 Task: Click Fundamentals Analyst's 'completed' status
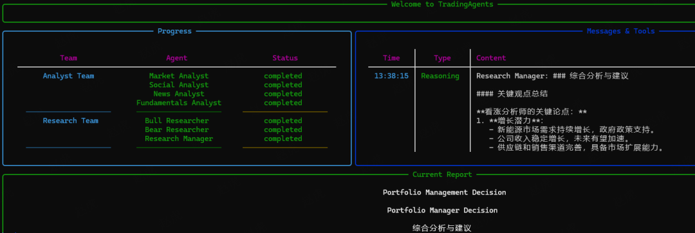tap(283, 103)
